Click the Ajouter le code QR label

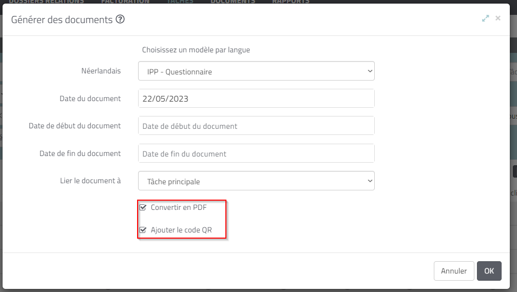tap(181, 230)
